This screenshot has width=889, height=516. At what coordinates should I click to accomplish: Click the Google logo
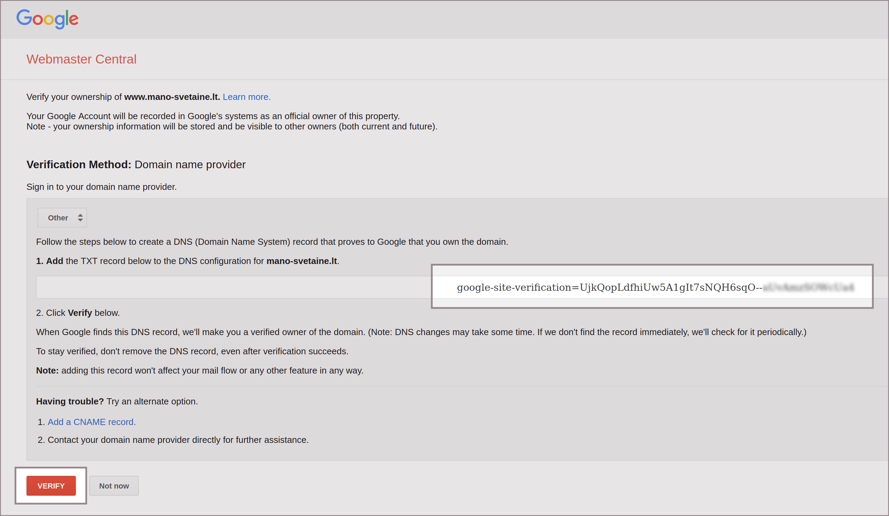[47, 19]
